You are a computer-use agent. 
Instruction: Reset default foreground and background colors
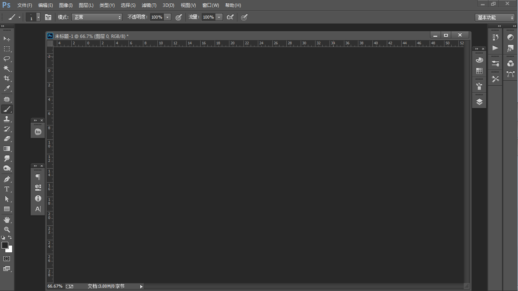point(3,238)
